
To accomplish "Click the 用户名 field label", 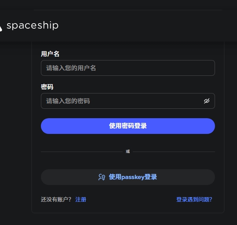I will (x=50, y=54).
